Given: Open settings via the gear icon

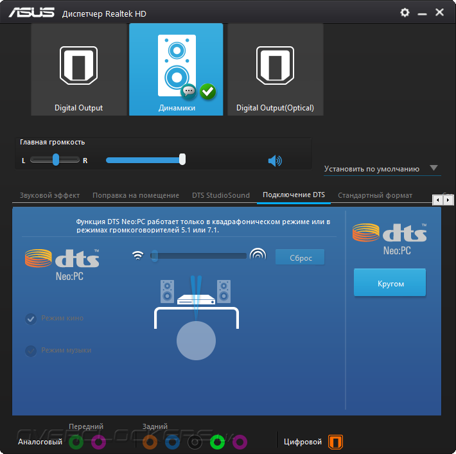Looking at the screenshot, I should (x=405, y=12).
